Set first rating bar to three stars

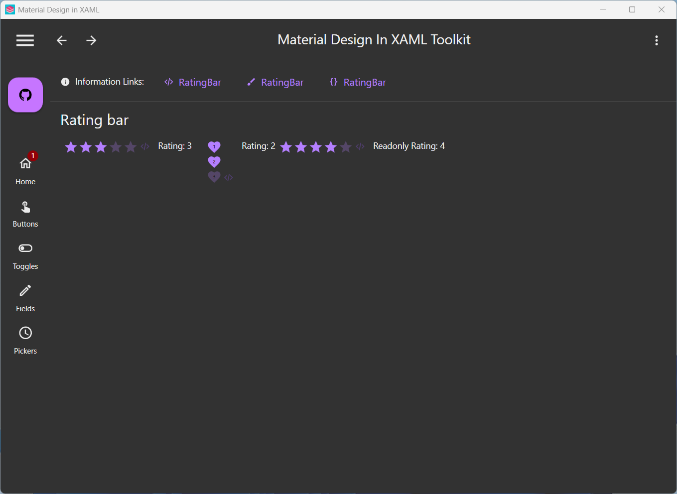tap(101, 146)
